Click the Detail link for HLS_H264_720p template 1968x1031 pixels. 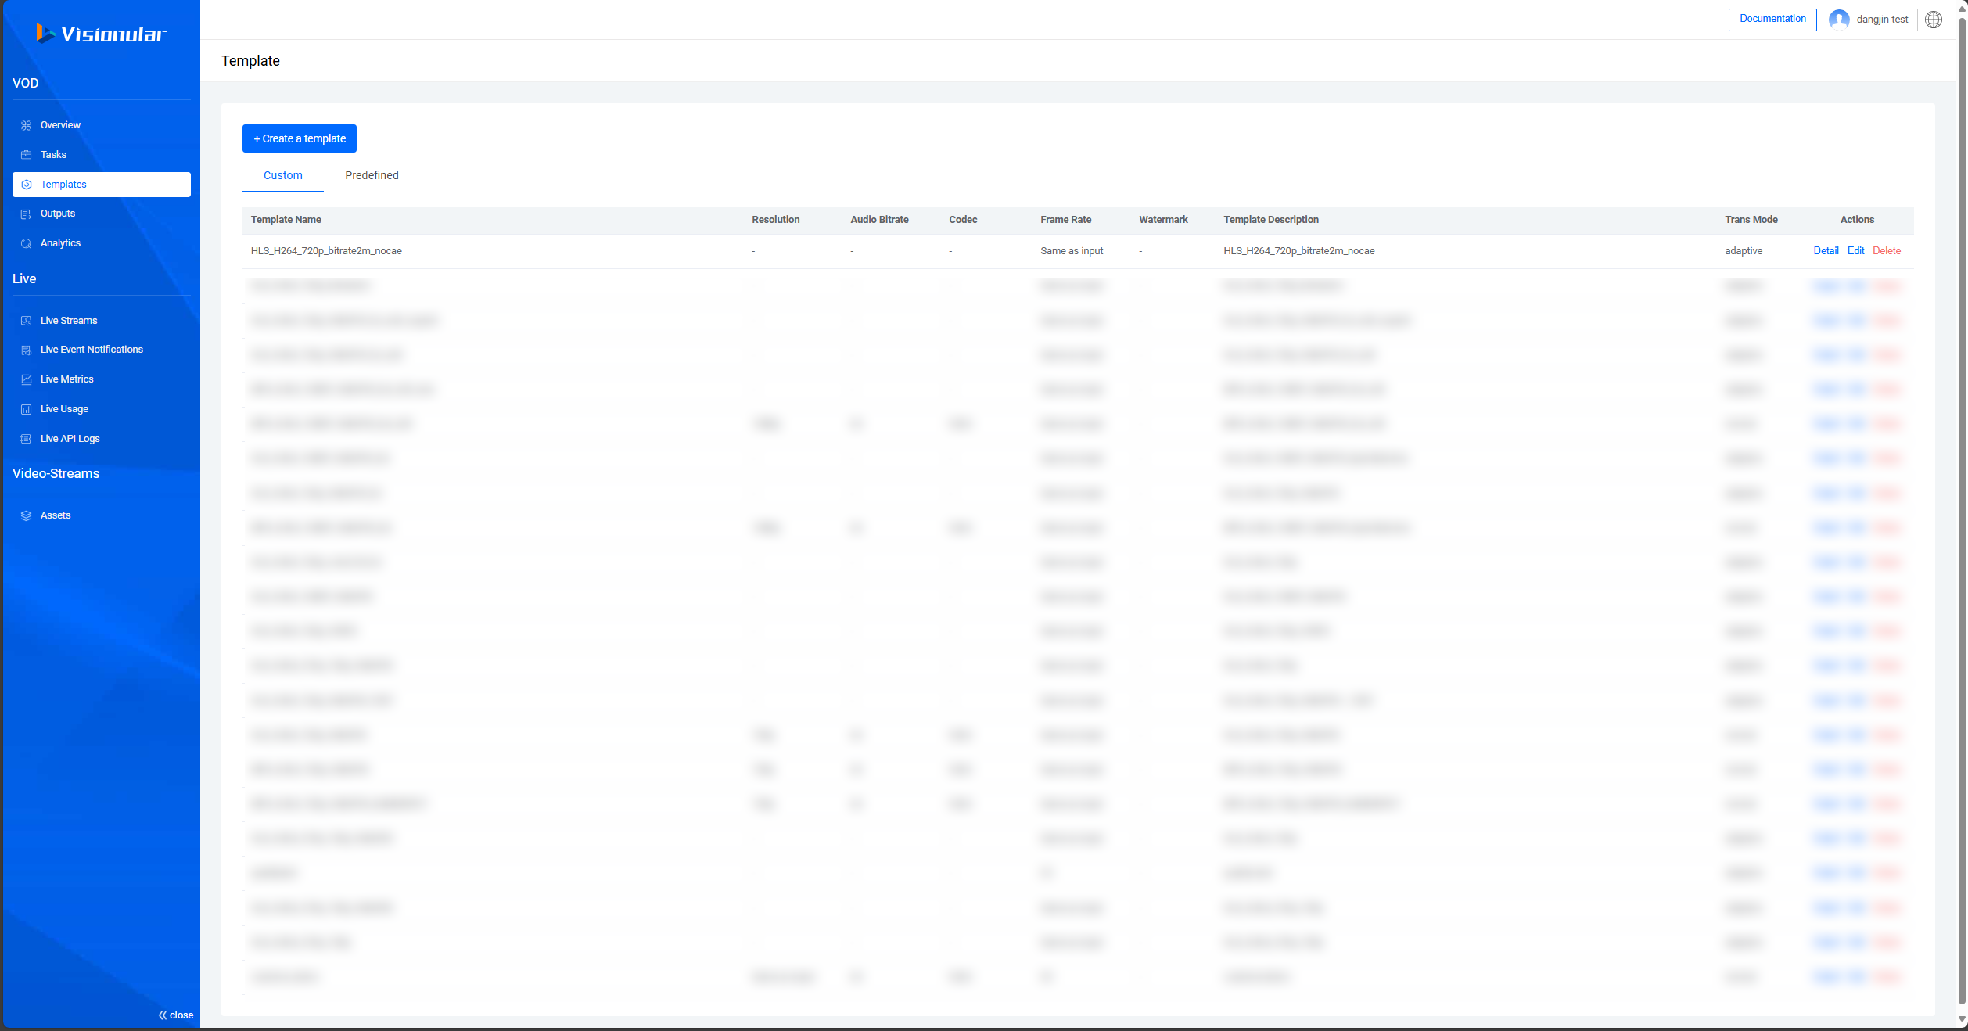click(x=1825, y=250)
